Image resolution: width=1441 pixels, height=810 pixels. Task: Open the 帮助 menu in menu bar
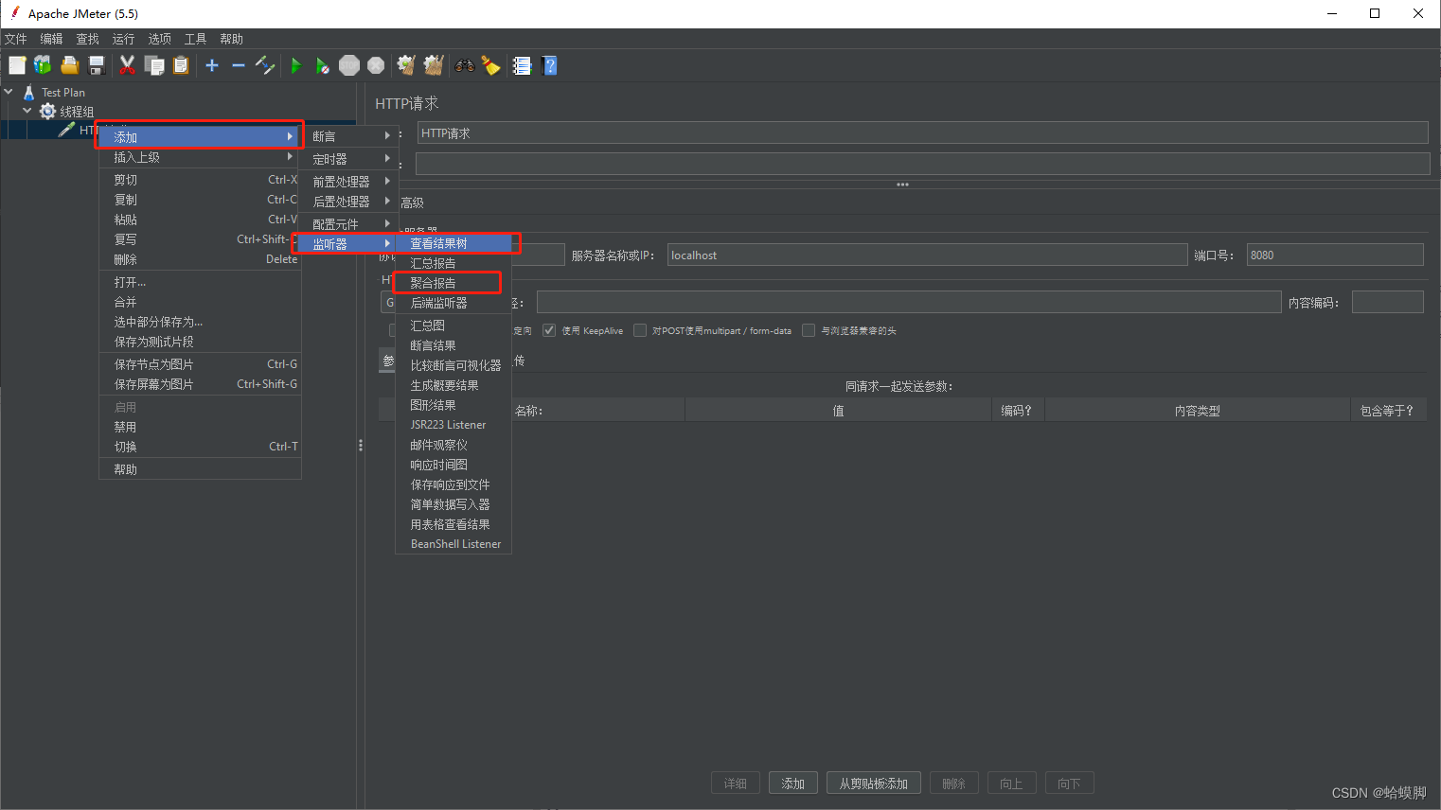coord(231,39)
